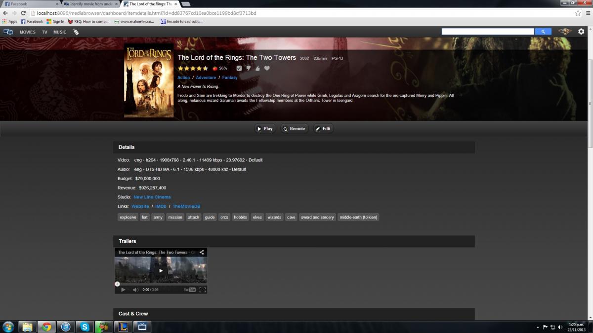Show hidden system tray icons arrow
Viewport: 593px width, 333px height.
tap(538, 327)
